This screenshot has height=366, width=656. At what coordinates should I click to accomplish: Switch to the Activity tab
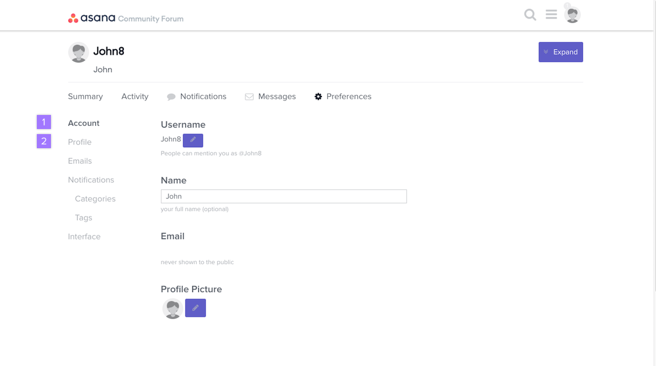tap(135, 96)
